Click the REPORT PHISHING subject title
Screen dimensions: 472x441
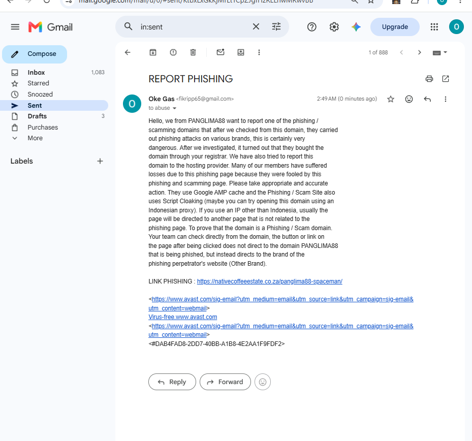click(x=191, y=79)
